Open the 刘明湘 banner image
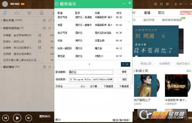The width and height of the screenshot is (192, 123). 155,41
